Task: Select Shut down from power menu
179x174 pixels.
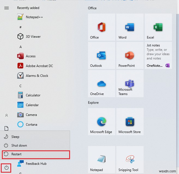Action: coord(35,145)
